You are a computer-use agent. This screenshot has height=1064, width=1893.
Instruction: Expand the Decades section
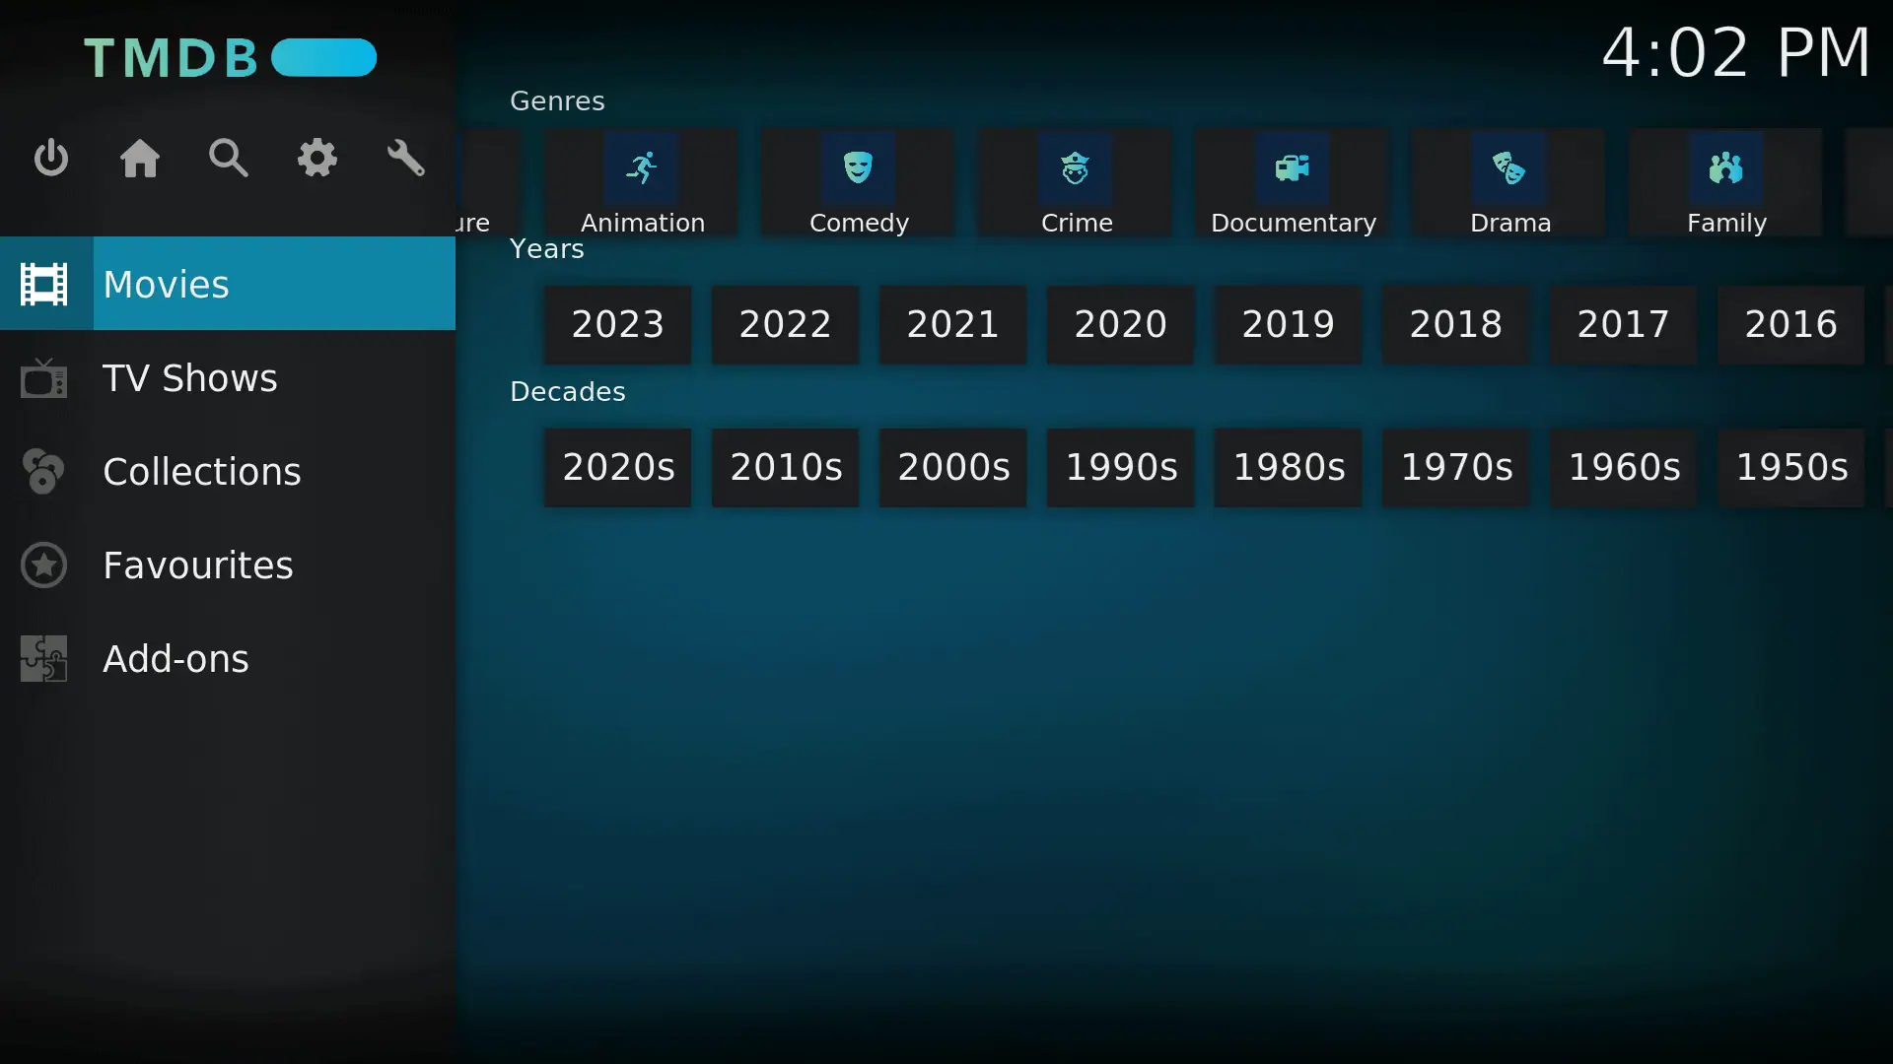[567, 391]
